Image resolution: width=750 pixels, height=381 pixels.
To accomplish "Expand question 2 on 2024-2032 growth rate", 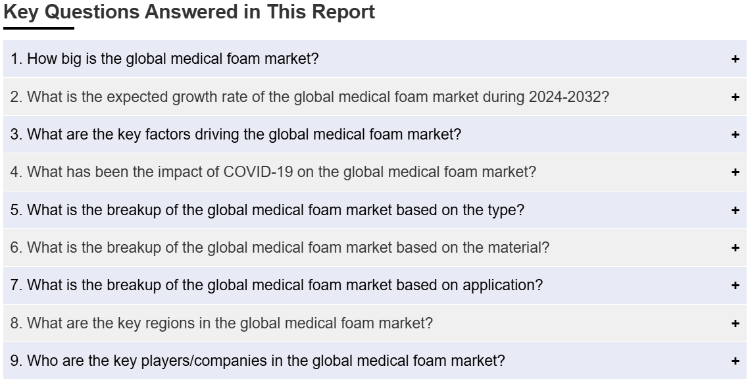I will 374,97.
